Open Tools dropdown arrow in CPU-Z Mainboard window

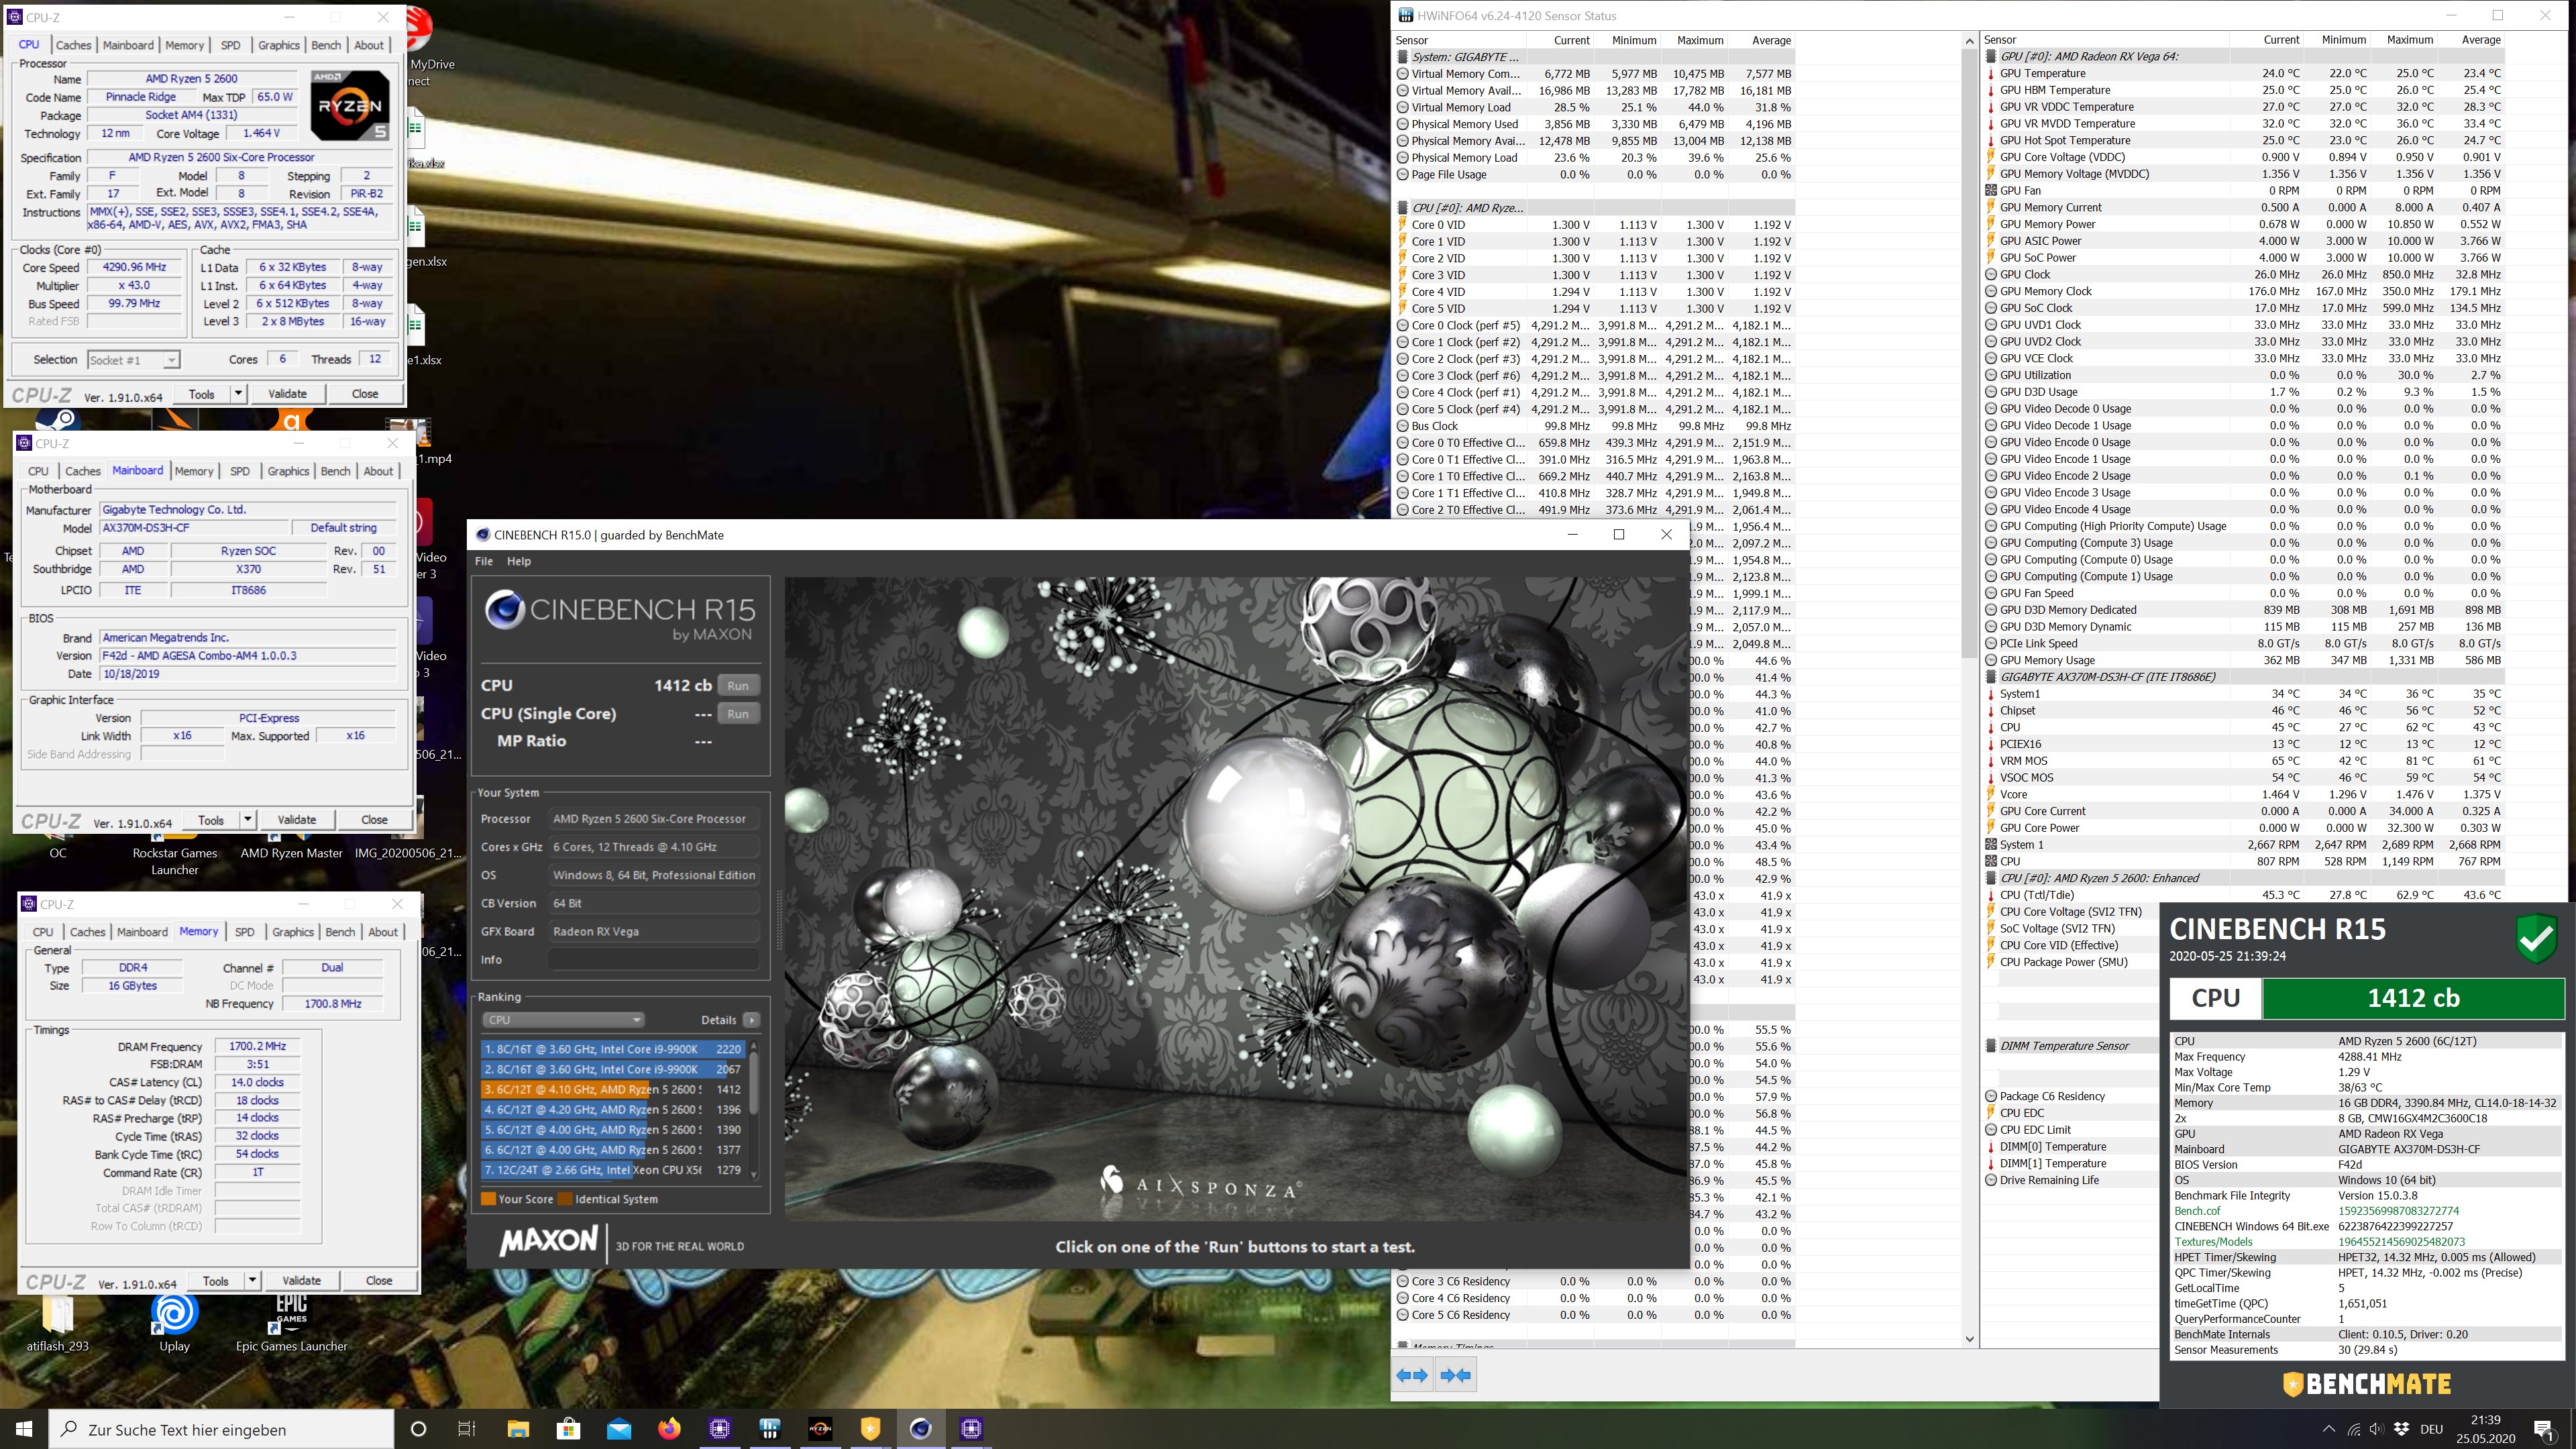(x=248, y=819)
